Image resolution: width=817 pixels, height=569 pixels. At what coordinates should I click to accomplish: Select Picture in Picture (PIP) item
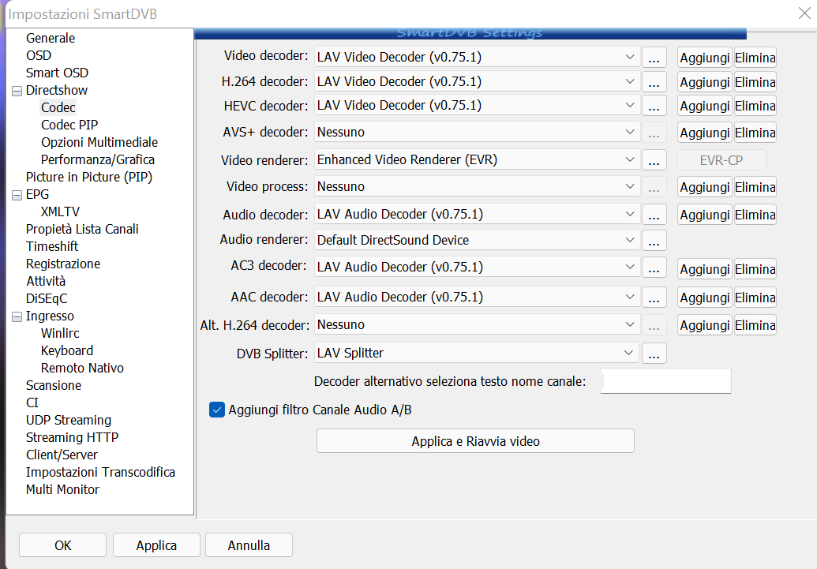89,177
